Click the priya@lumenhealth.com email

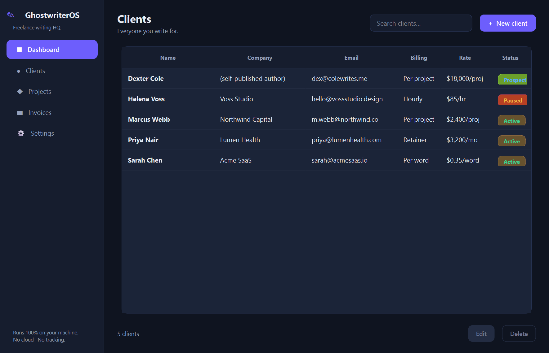tap(346, 140)
